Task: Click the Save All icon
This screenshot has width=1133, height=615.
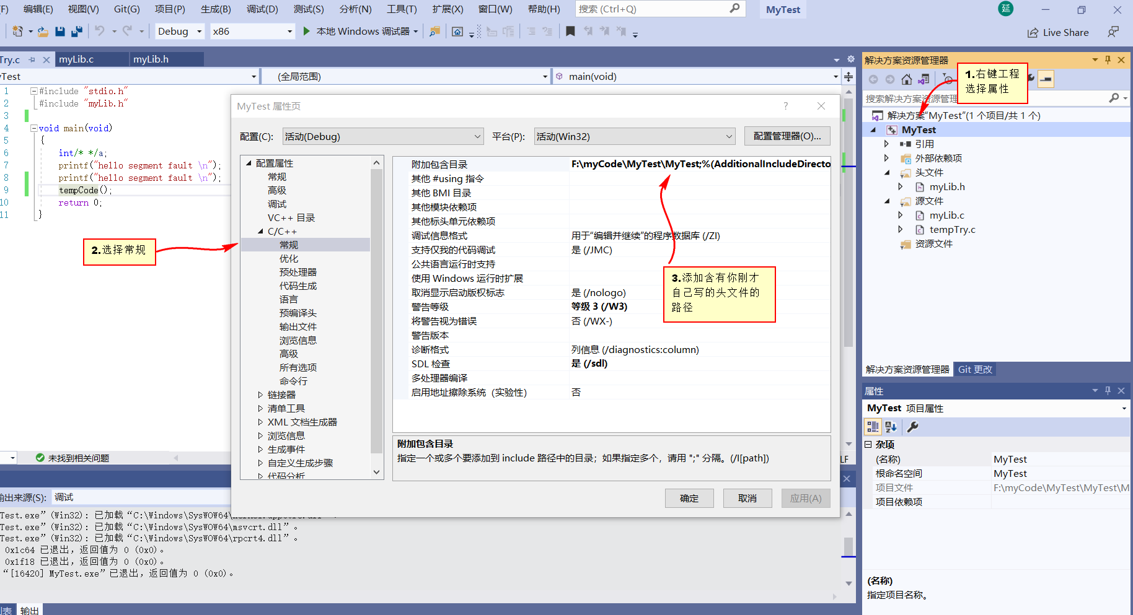Action: pyautogui.click(x=77, y=31)
